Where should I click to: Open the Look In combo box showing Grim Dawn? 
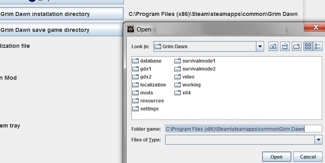pos(209,47)
